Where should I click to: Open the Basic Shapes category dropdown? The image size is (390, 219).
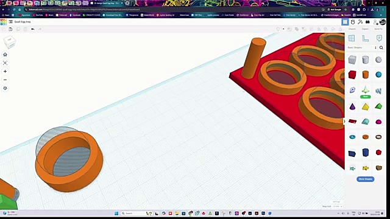362,47
